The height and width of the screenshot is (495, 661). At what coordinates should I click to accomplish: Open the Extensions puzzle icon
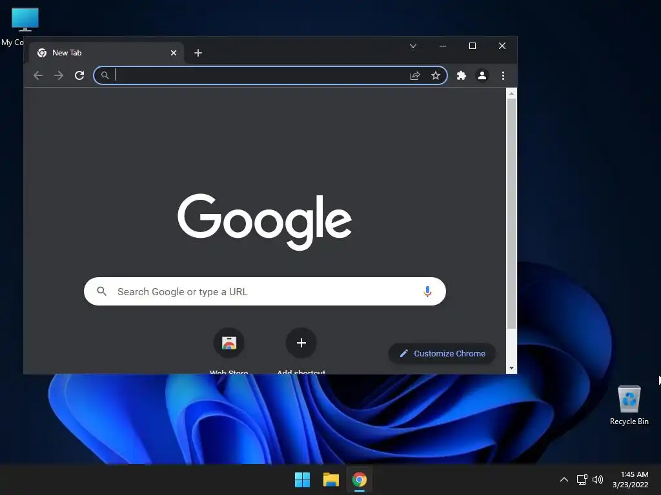coord(461,75)
